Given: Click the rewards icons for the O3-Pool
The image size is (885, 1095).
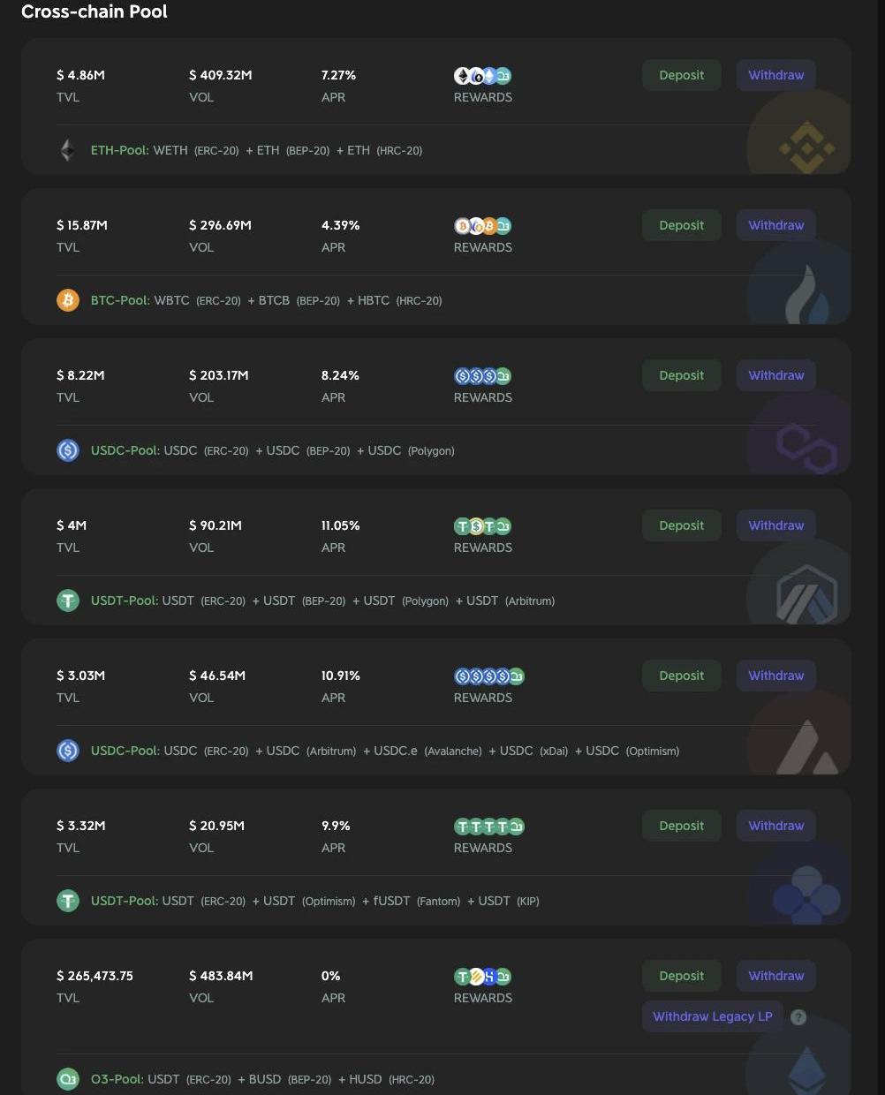Looking at the screenshot, I should point(482,977).
